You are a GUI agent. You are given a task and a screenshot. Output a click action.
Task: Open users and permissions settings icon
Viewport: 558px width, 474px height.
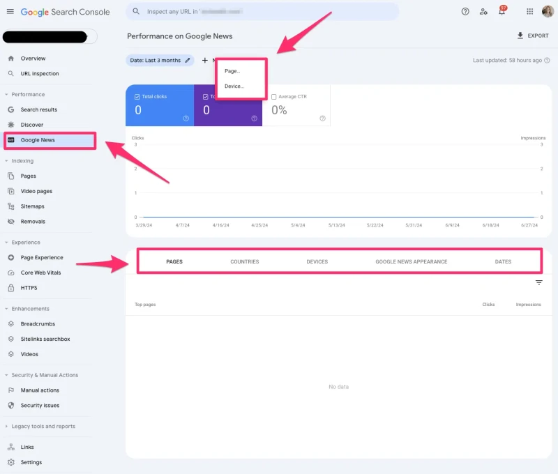(x=483, y=11)
